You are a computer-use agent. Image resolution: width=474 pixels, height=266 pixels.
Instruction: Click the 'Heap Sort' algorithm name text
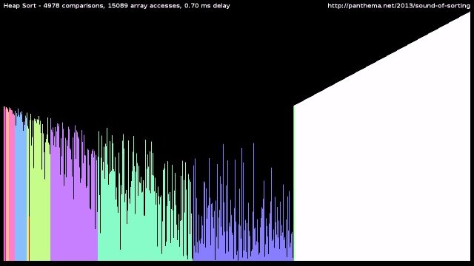pyautogui.click(x=20, y=6)
